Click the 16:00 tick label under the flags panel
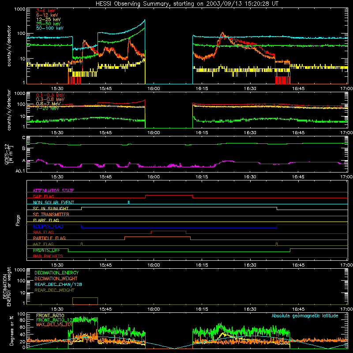353x353 pixels. coord(154,265)
